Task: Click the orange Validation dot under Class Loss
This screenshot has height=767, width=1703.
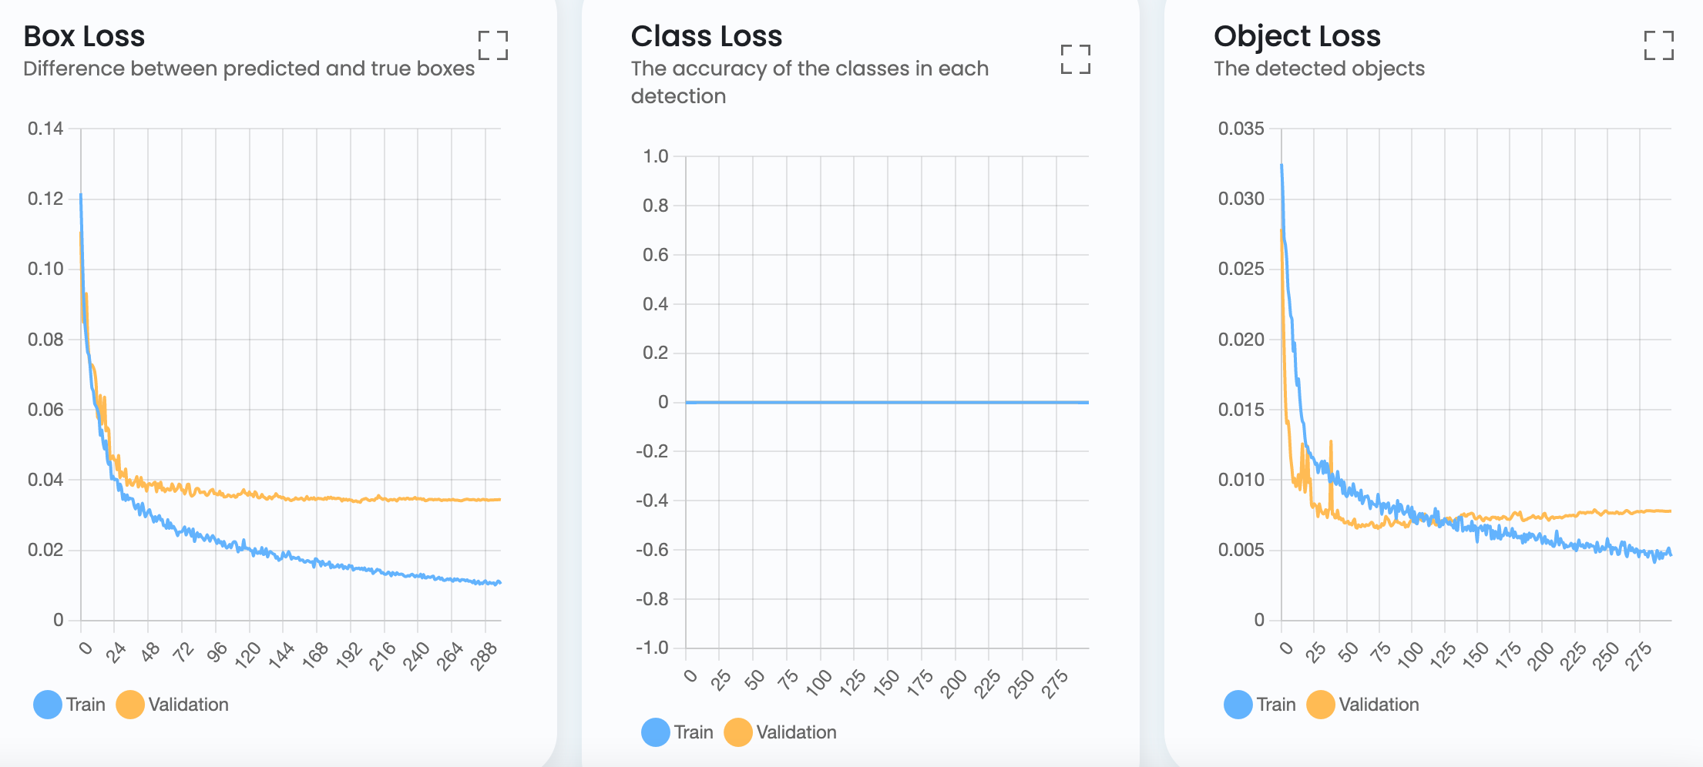Action: pyautogui.click(x=737, y=732)
